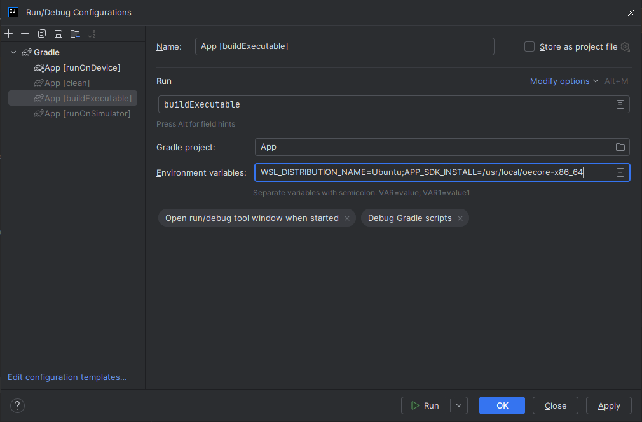
Task: Open the Modify options dropdown
Action: 564,81
